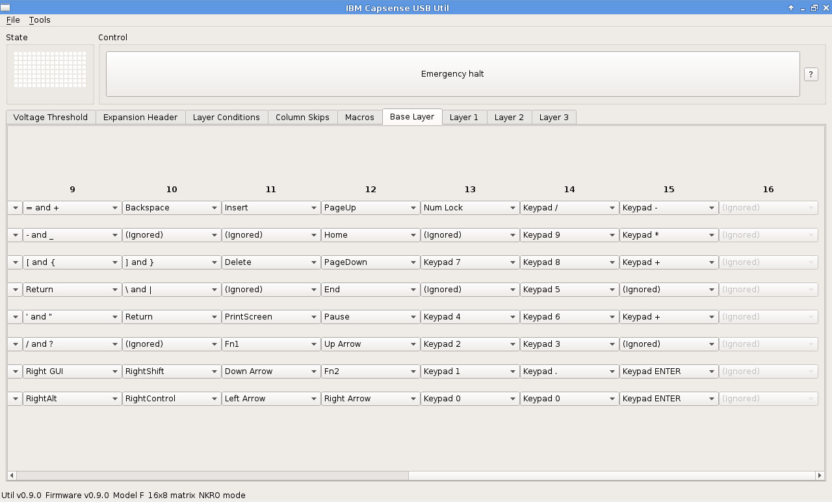Open the Macros tab
This screenshot has width=832, height=502.
click(359, 118)
